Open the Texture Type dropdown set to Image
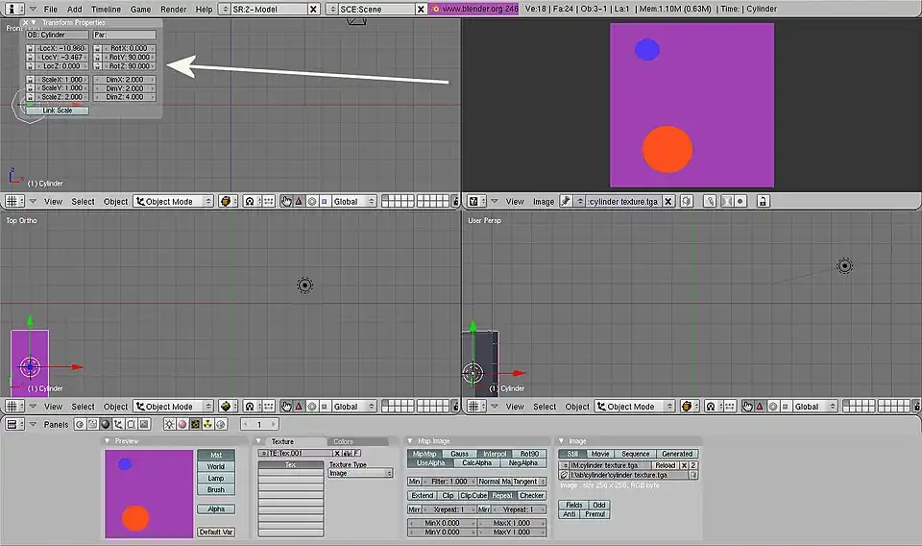This screenshot has height=546, width=922. point(361,473)
